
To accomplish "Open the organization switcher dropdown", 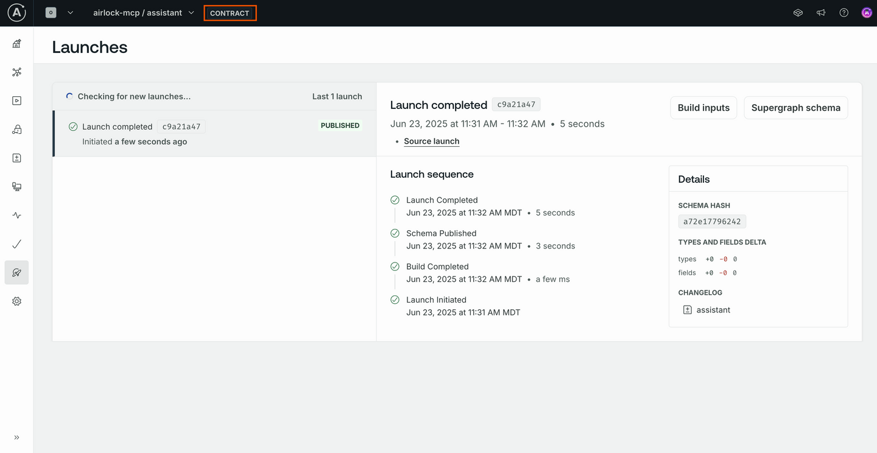I will click(x=59, y=12).
